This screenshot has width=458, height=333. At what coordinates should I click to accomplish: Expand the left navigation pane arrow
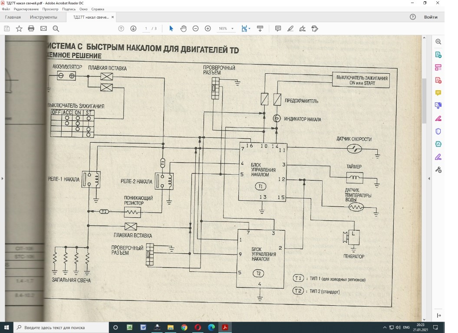pyautogui.click(x=2, y=178)
